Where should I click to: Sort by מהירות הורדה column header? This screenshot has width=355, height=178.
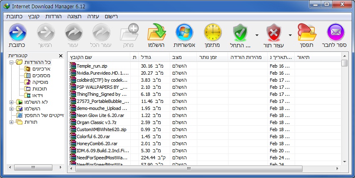click(x=248, y=57)
